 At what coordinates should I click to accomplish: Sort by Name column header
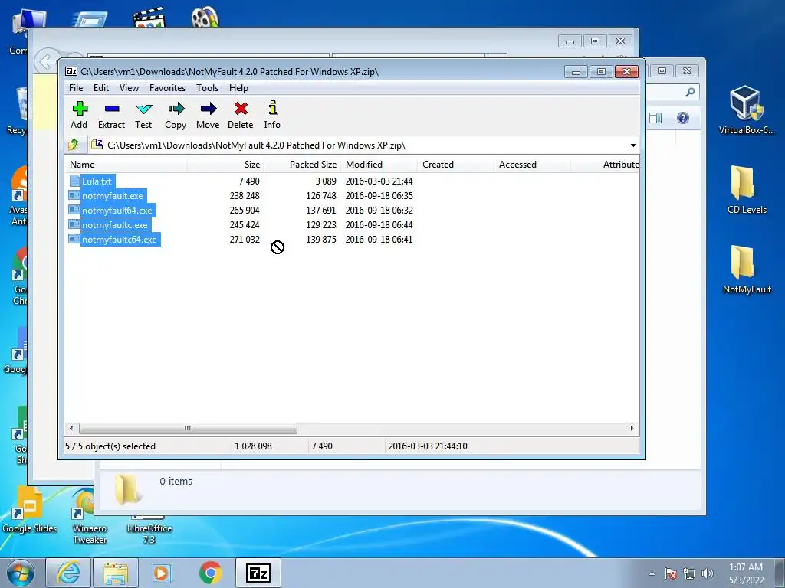click(126, 165)
